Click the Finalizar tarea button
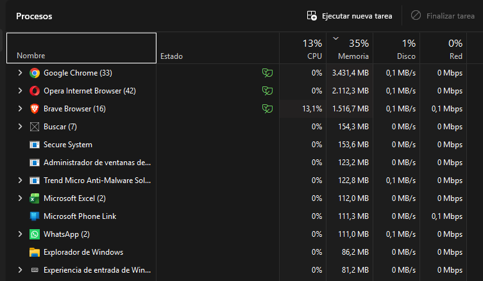483x281 pixels. coord(443,15)
